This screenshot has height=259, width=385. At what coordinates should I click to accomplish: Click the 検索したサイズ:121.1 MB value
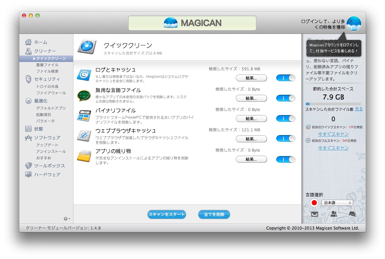tap(234, 130)
